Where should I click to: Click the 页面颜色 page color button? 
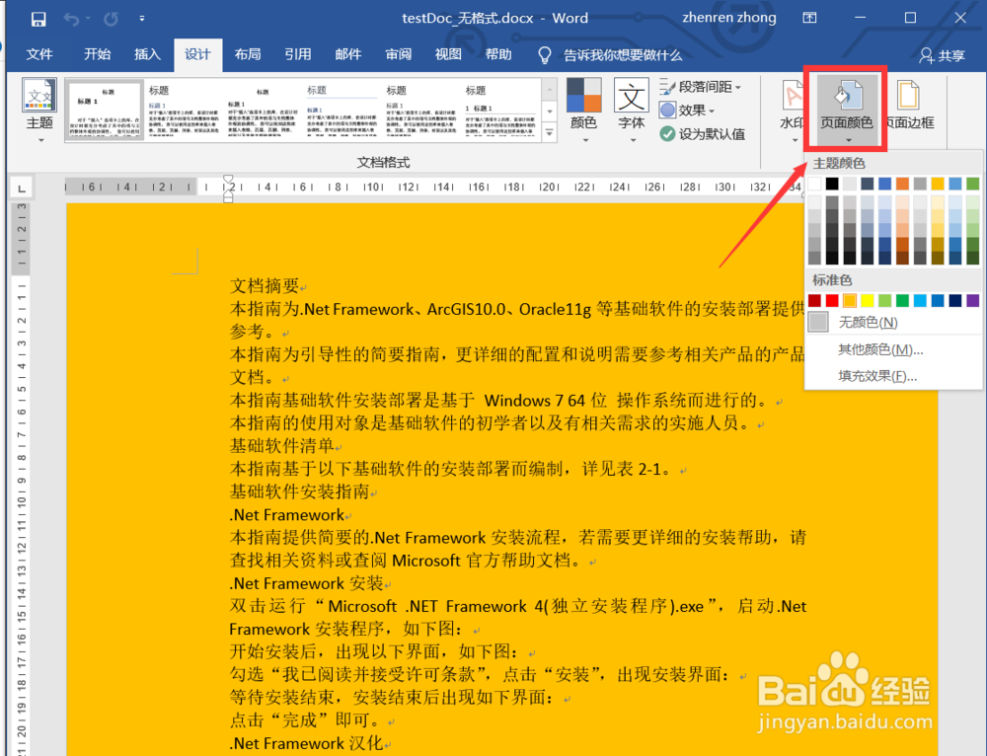(847, 111)
